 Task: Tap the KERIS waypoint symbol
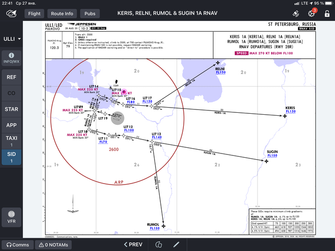(285, 116)
